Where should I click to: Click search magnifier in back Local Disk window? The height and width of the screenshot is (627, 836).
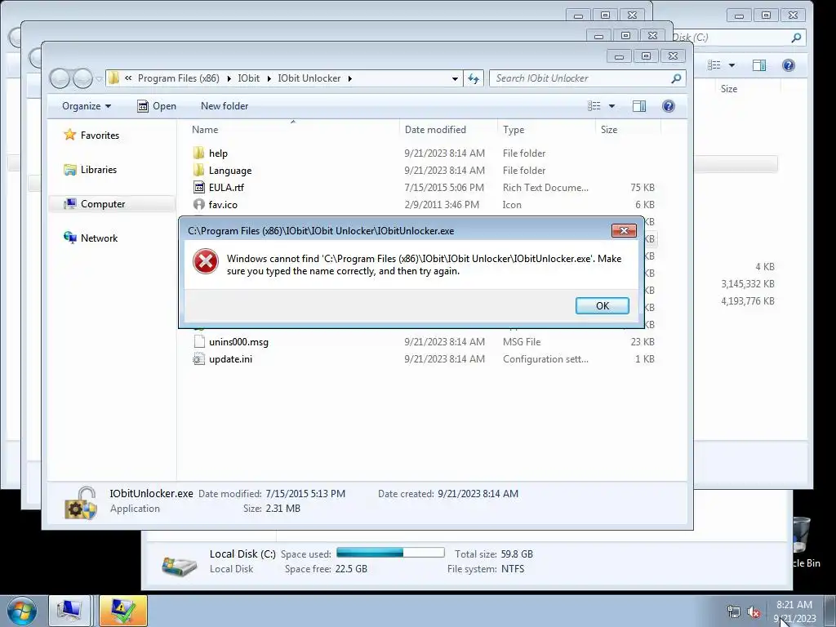tap(796, 38)
